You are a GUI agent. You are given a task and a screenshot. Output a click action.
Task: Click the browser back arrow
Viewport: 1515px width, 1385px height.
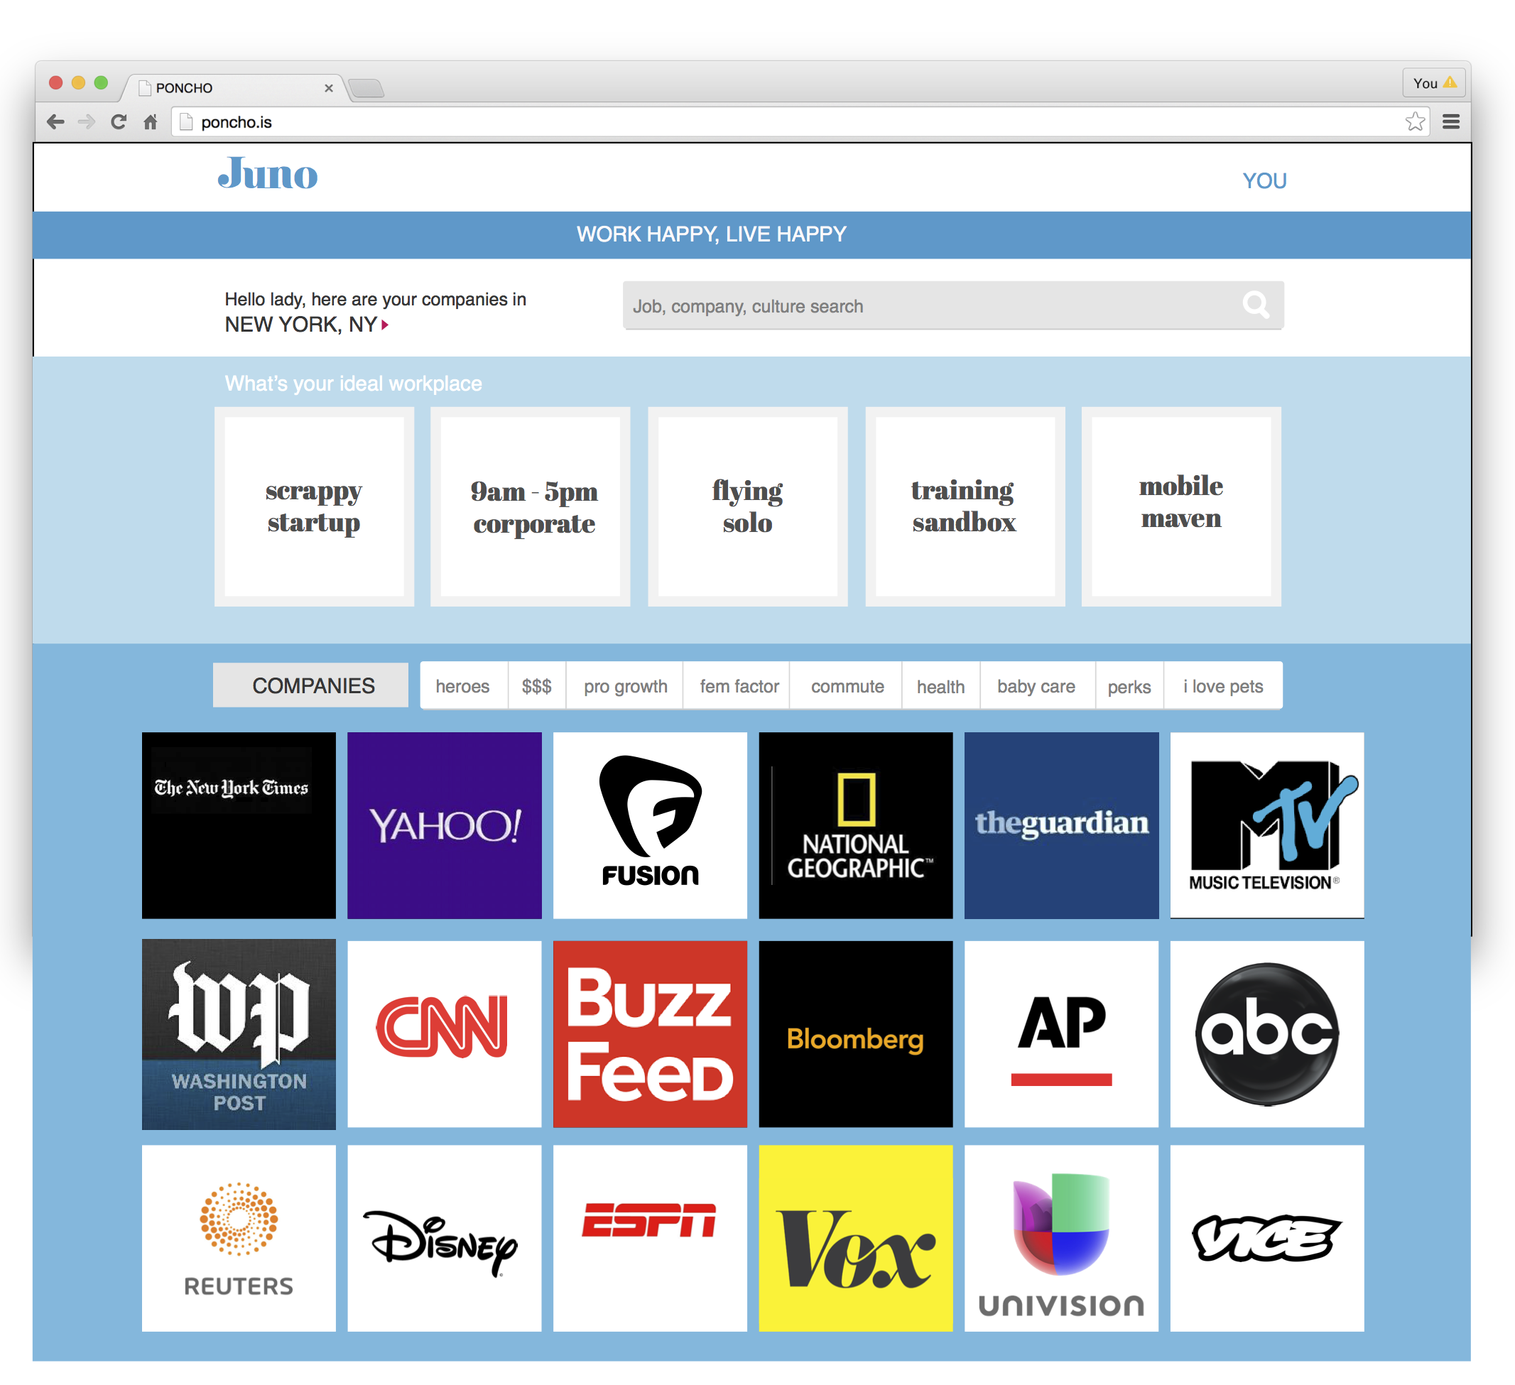[55, 121]
